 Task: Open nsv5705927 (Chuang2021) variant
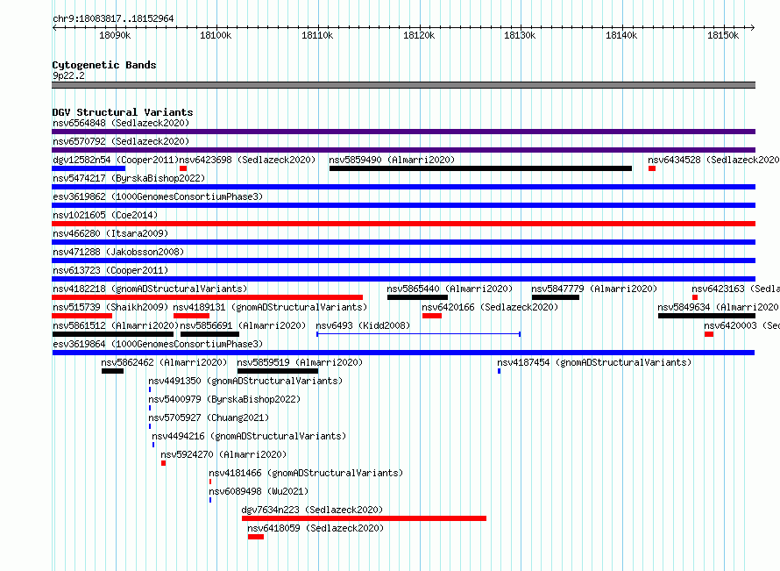click(209, 418)
